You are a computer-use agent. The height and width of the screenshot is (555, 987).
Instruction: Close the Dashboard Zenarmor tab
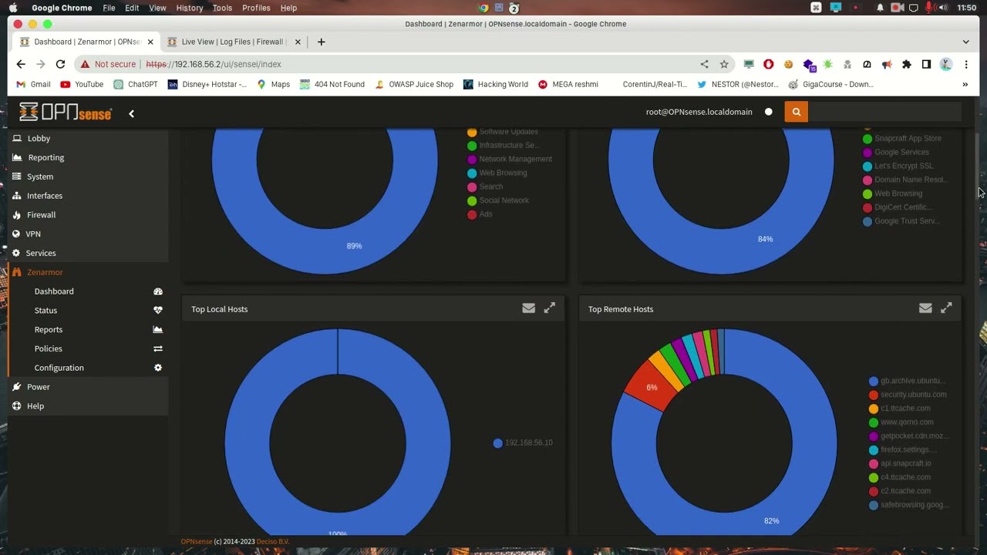pyautogui.click(x=150, y=42)
